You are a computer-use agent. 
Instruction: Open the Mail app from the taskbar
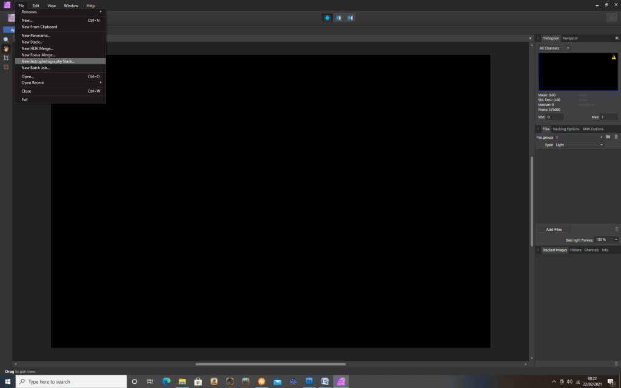click(277, 382)
